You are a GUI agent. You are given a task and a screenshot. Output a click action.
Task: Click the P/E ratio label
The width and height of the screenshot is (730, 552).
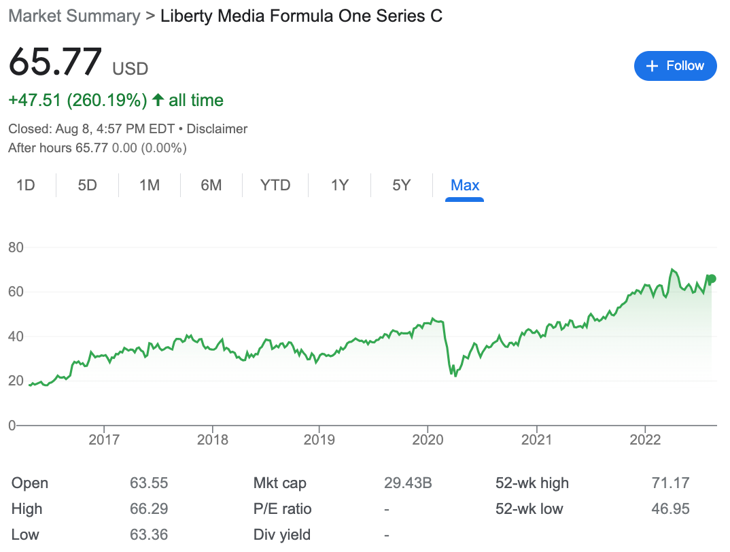(282, 508)
